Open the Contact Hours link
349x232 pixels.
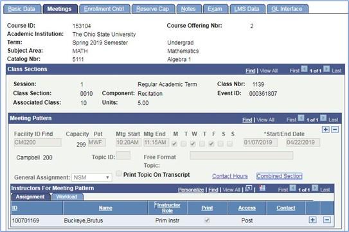pos(230,176)
